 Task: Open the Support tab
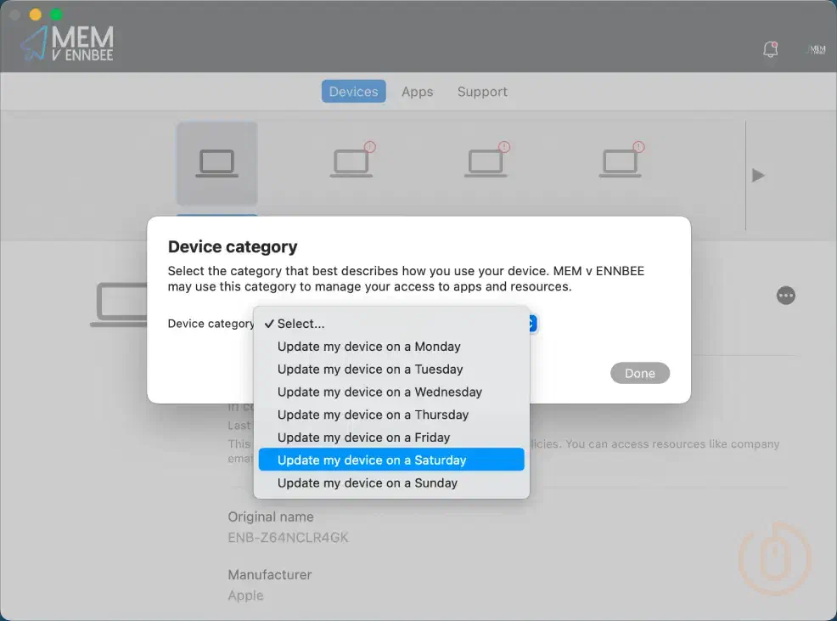[481, 91]
